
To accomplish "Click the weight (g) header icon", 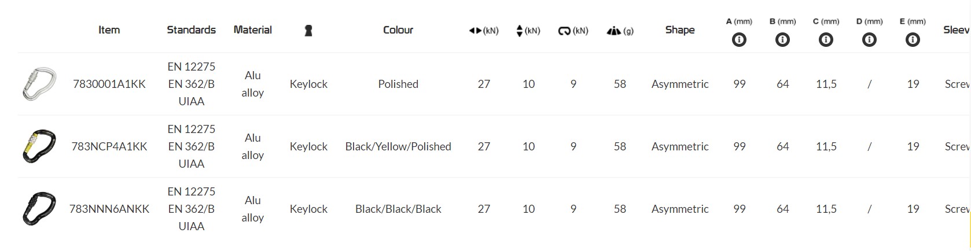I will click(x=613, y=31).
